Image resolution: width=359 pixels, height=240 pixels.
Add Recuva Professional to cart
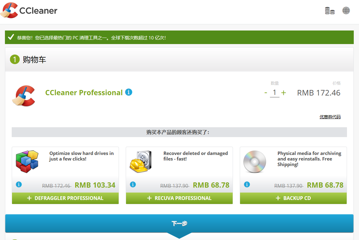pyautogui.click(x=179, y=198)
